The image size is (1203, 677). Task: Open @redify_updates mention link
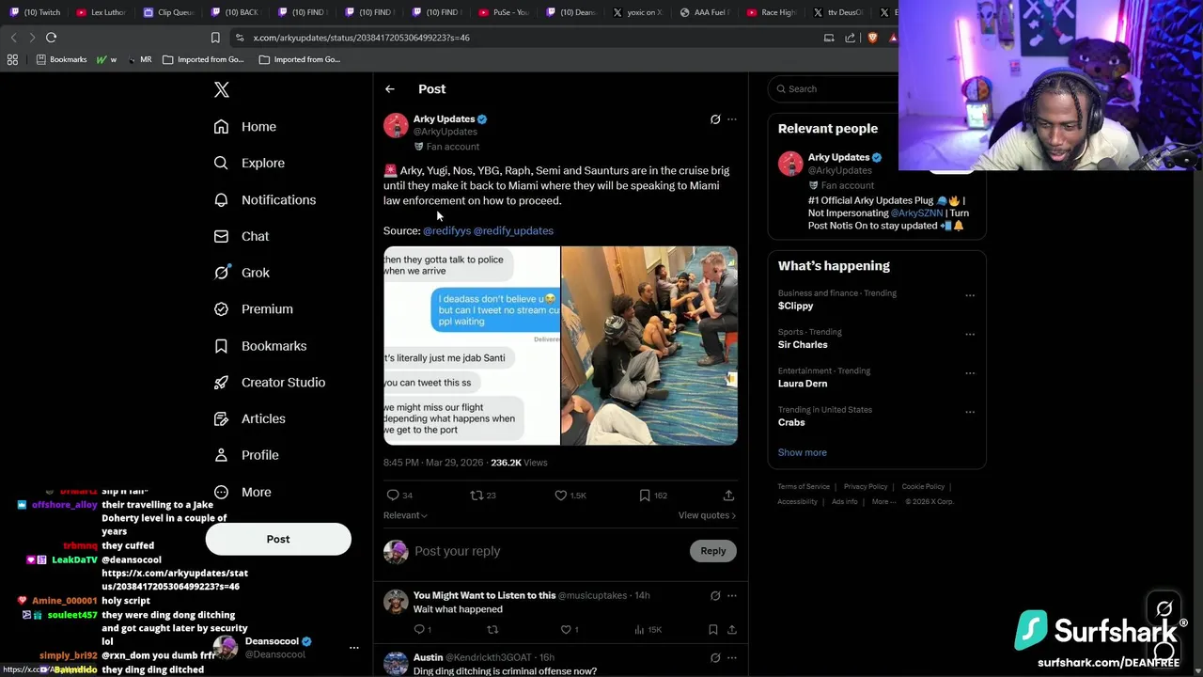point(513,230)
